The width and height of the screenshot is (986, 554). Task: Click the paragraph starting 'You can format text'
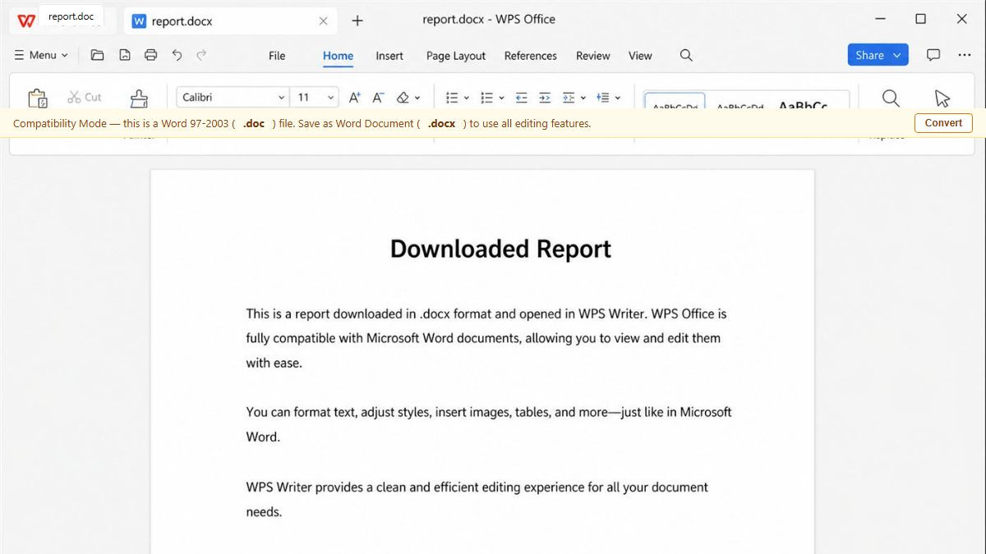click(x=489, y=424)
